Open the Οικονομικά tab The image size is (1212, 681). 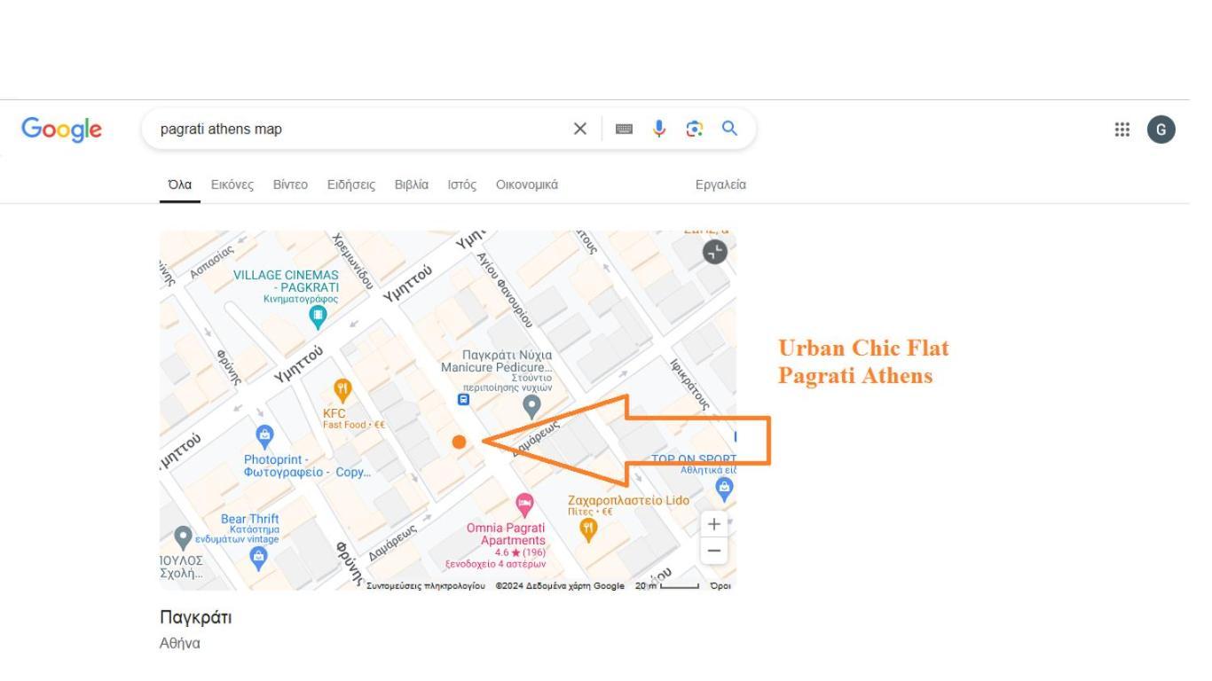coord(527,184)
